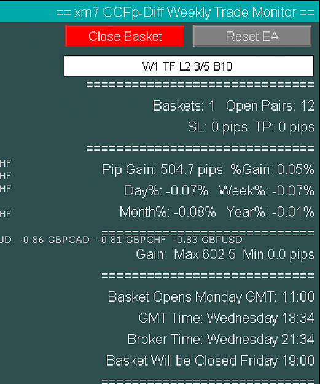320x384 pixels.
Task: Select the -0.86 GBPCAD label
Action: pyautogui.click(x=54, y=240)
